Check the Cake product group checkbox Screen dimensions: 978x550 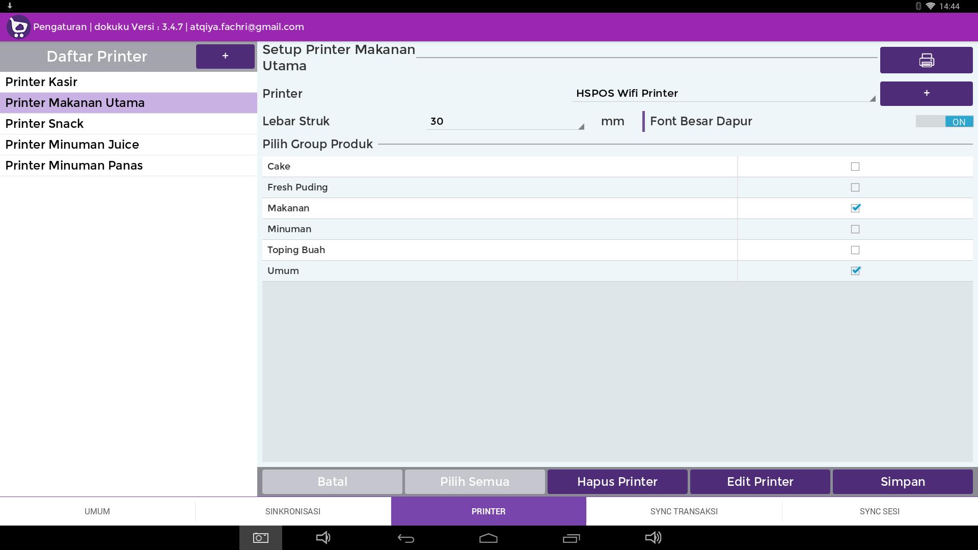[x=855, y=167]
